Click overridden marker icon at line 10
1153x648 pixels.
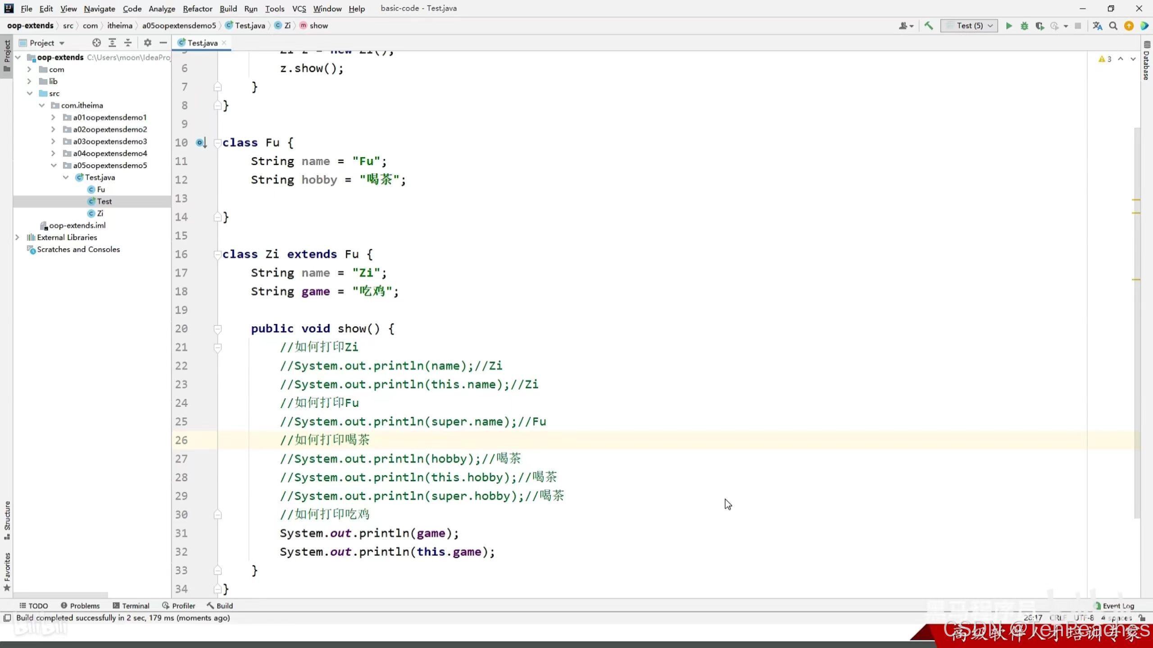201,143
